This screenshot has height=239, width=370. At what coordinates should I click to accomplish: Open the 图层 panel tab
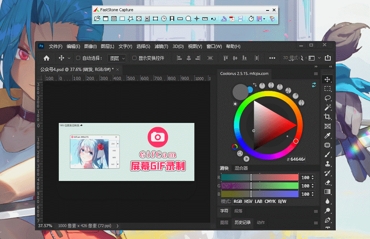point(224,222)
